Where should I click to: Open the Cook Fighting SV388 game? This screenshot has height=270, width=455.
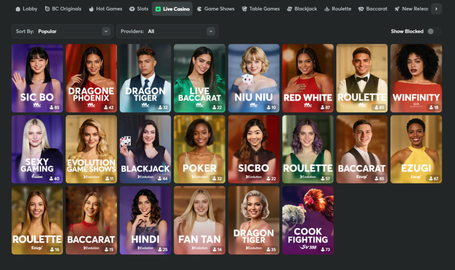(308, 220)
